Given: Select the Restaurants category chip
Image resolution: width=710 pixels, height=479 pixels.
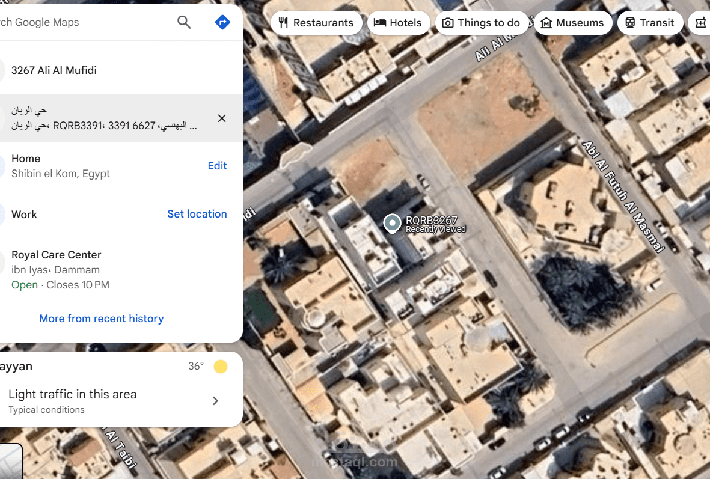Looking at the screenshot, I should (x=316, y=23).
